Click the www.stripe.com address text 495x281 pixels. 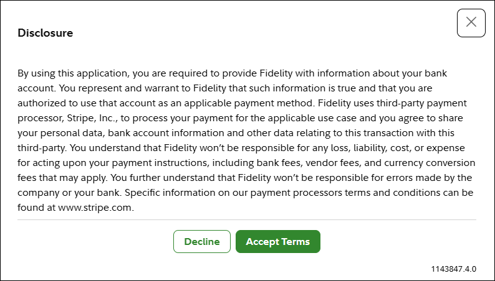[95, 208]
